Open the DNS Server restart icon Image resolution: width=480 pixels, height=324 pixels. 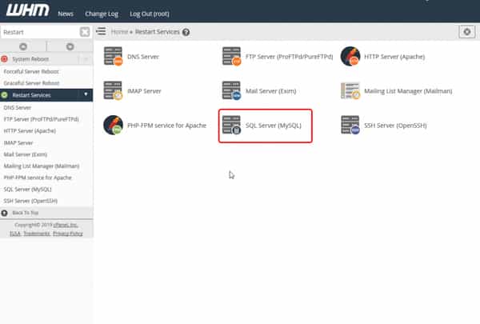pyautogui.click(x=113, y=56)
